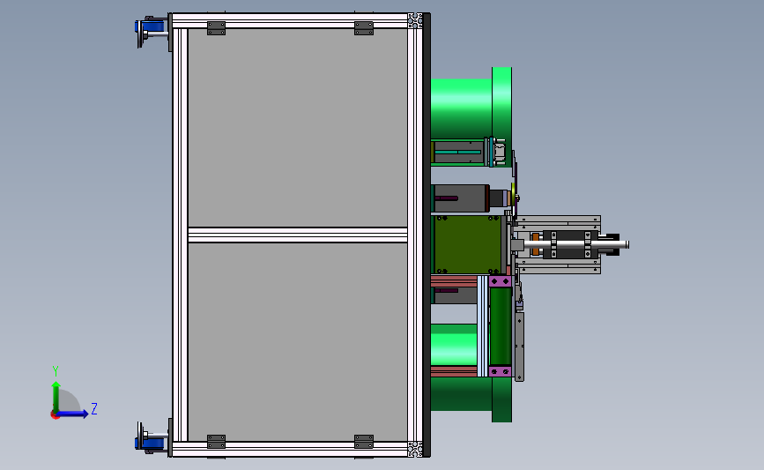The image size is (764, 470).
Task: Select the yellow disc near the motor
Action: (513, 195)
